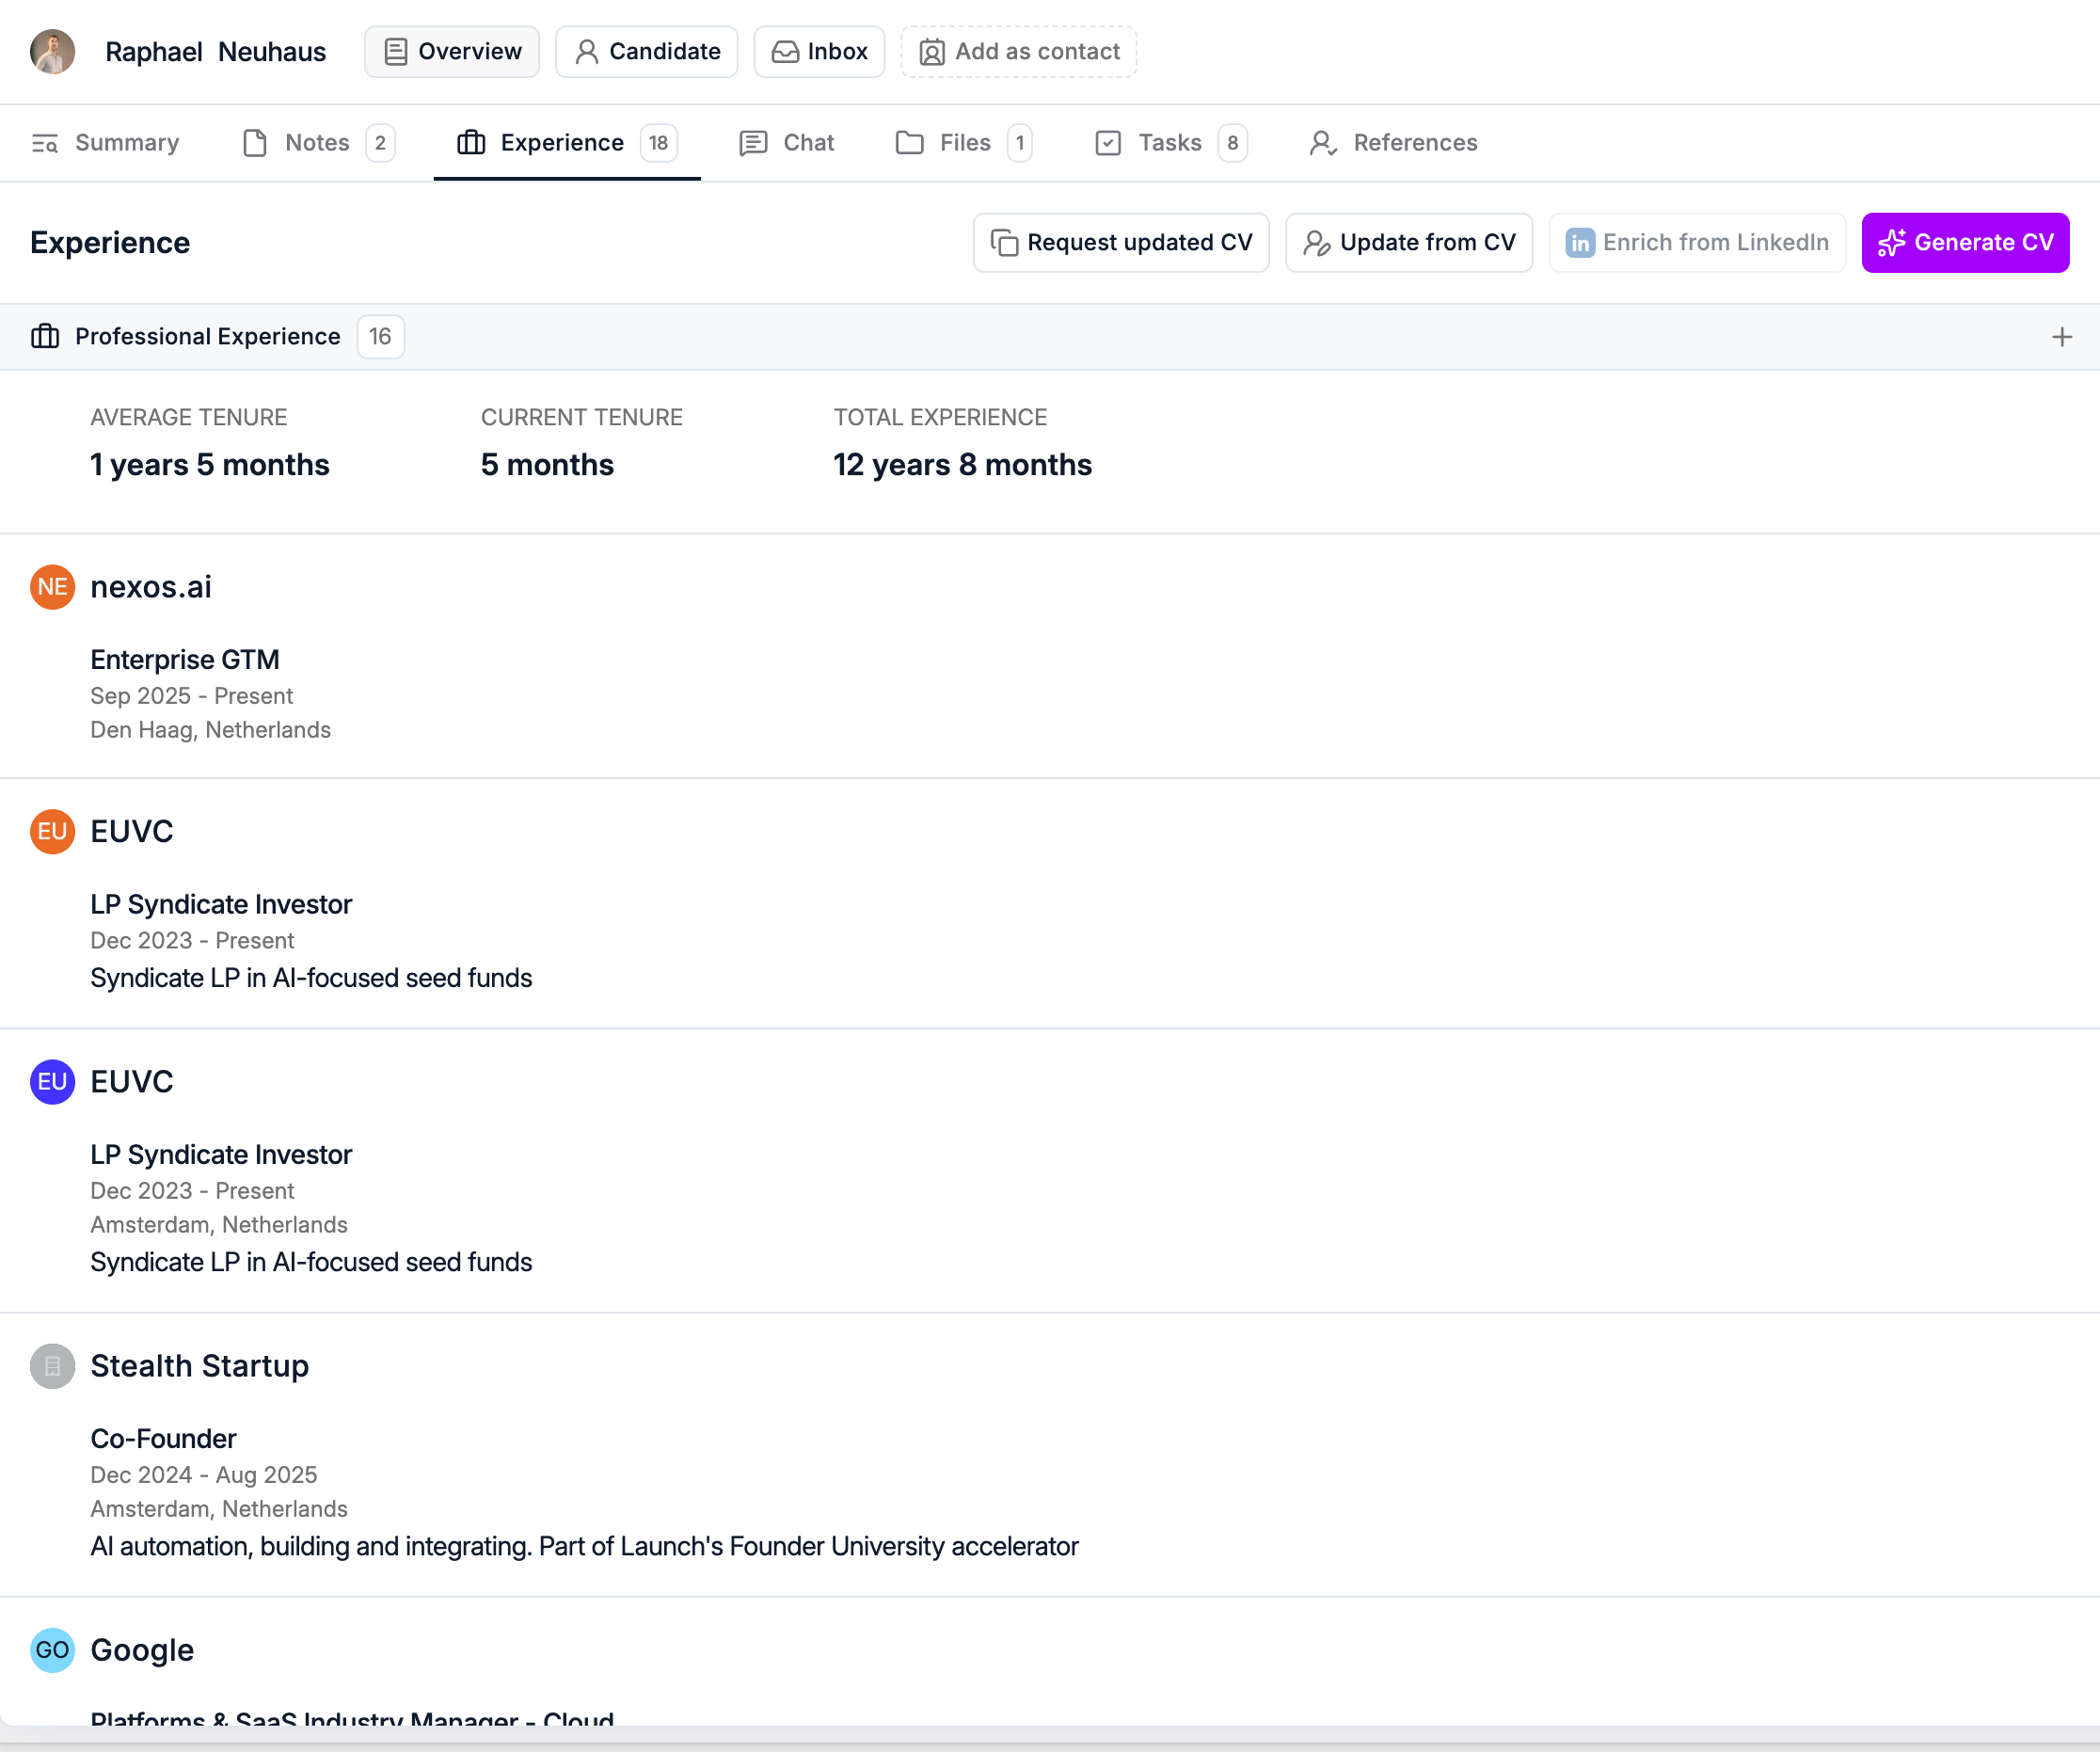This screenshot has width=2100, height=1752.
Task: Click the average tenure value 1 years 5 months
Action: tap(210, 465)
